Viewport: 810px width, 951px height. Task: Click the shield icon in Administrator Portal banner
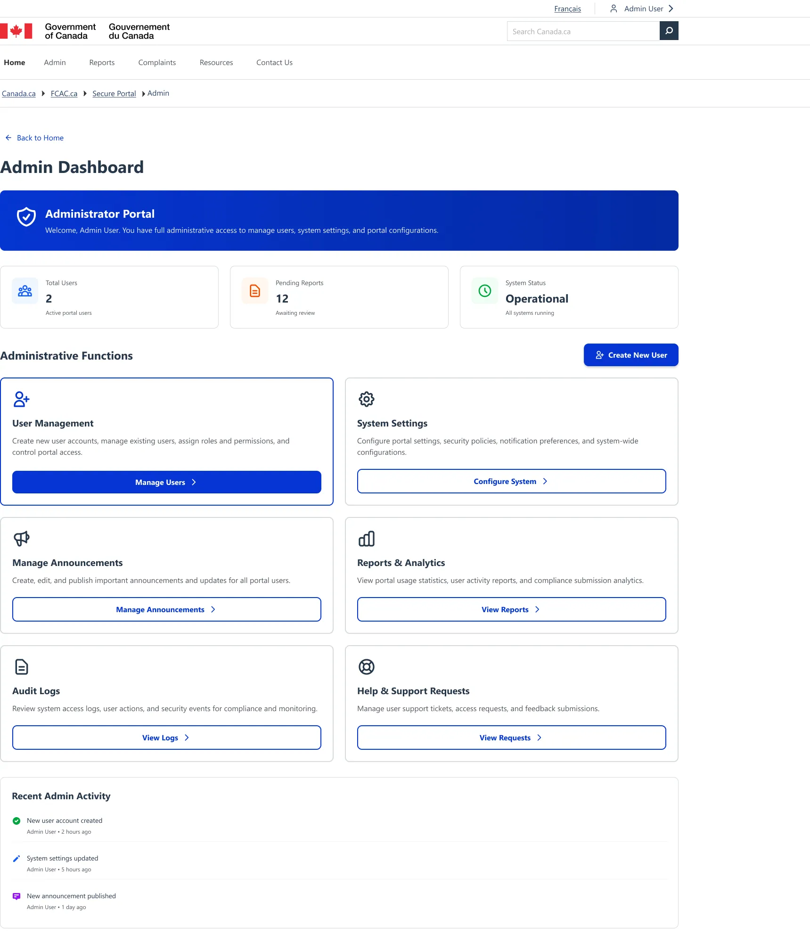coord(26,217)
